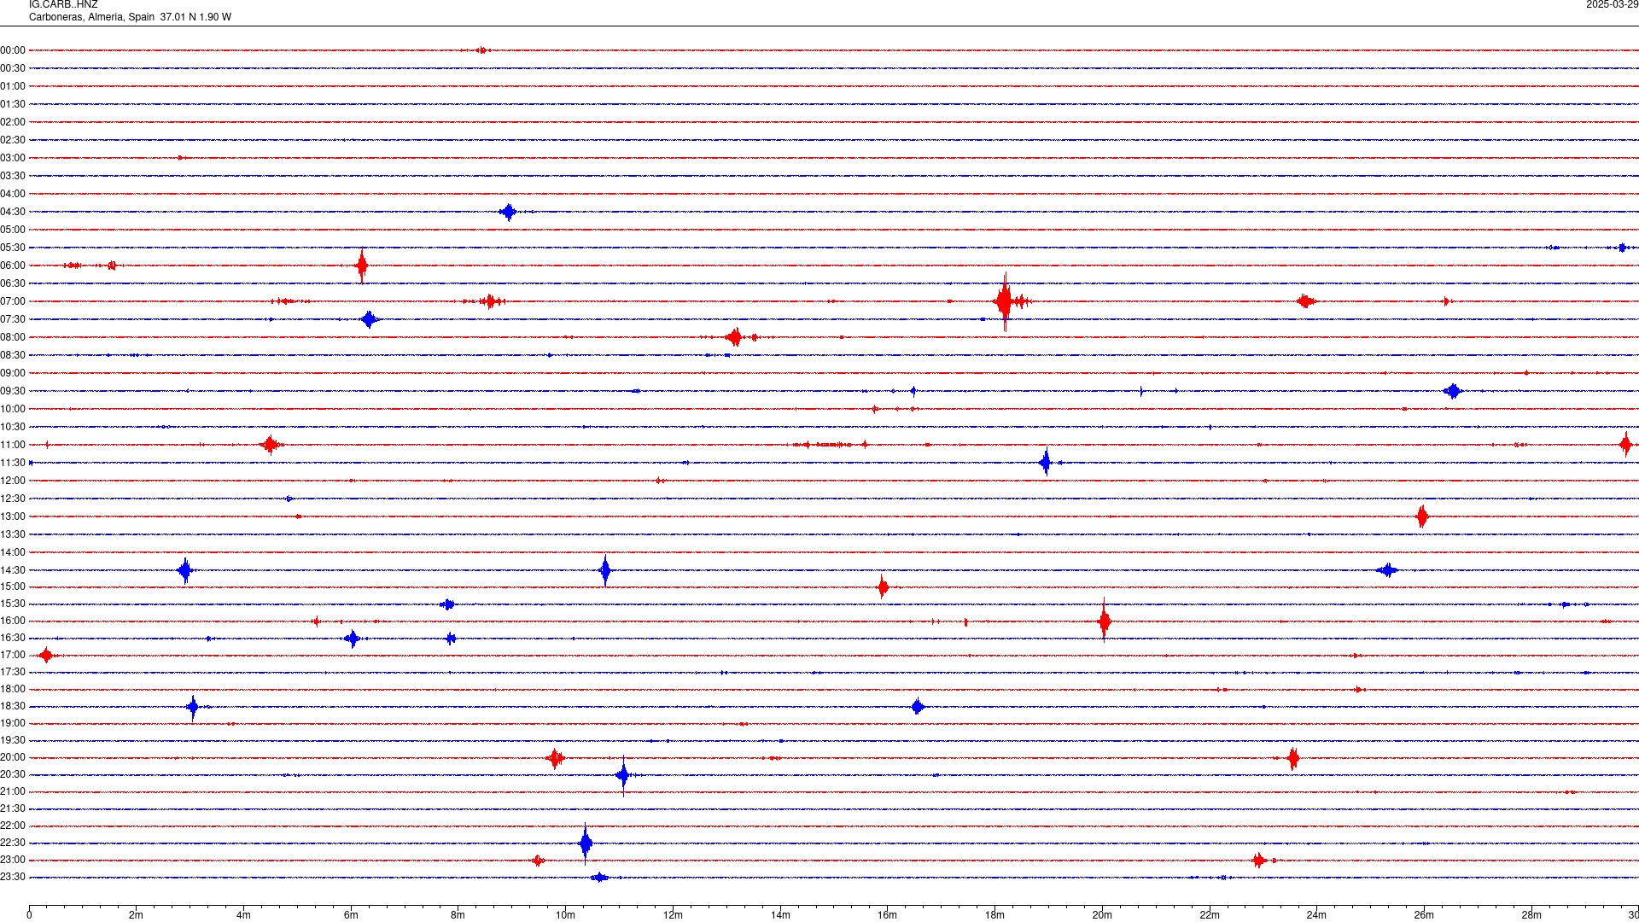Click the blue event on 04:30 trace
The height and width of the screenshot is (922, 1639).
[509, 212]
